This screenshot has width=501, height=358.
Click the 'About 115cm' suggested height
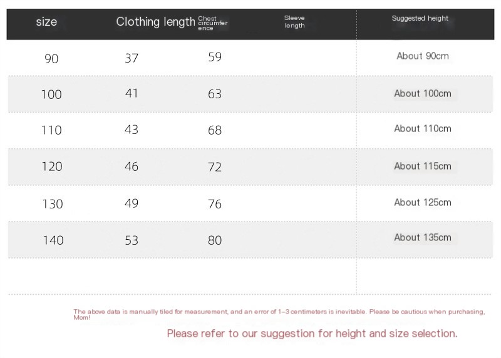pos(423,166)
